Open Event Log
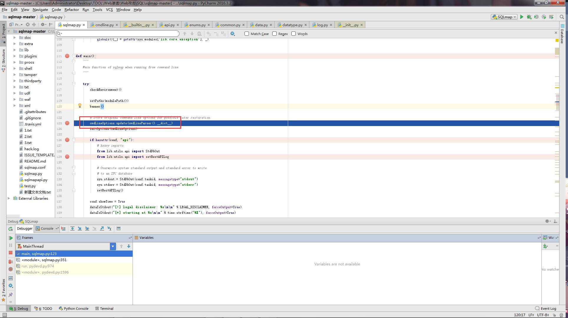 tap(546, 309)
